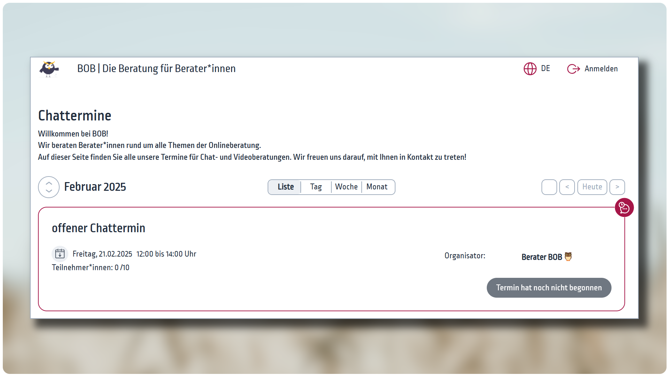This screenshot has width=669, height=376.
Task: Switch to Liste view
Action: 285,187
